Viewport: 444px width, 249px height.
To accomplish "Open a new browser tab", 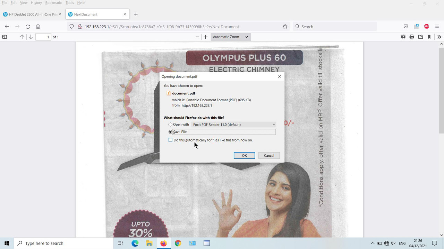I will [x=136, y=15].
